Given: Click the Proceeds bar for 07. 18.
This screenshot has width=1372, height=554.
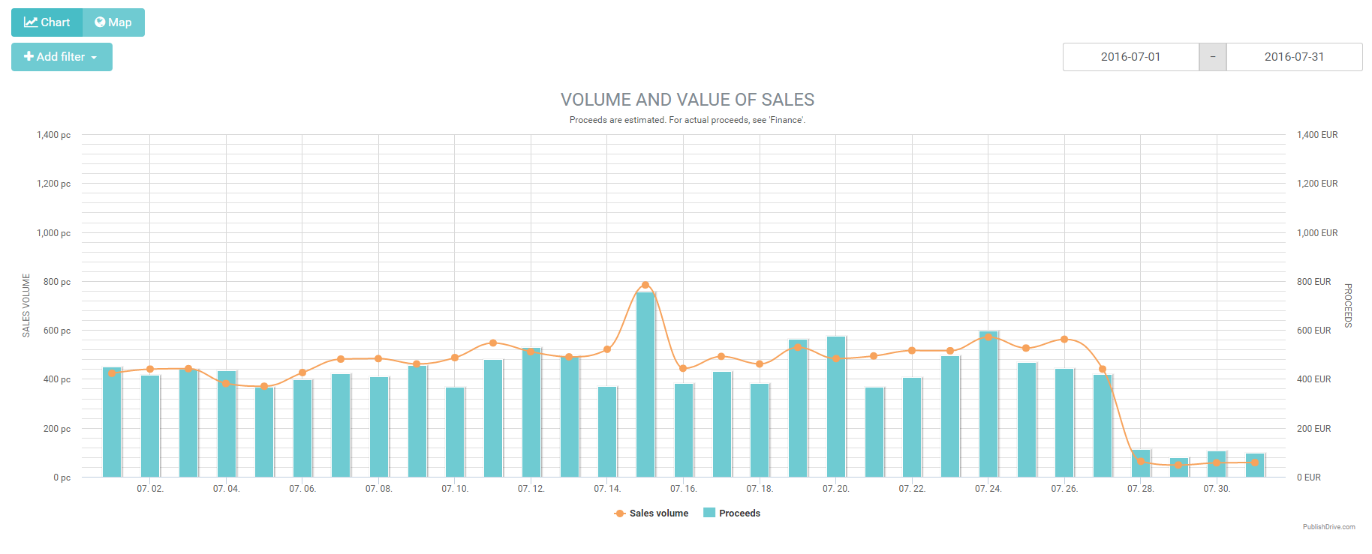Looking at the screenshot, I should click(x=760, y=430).
